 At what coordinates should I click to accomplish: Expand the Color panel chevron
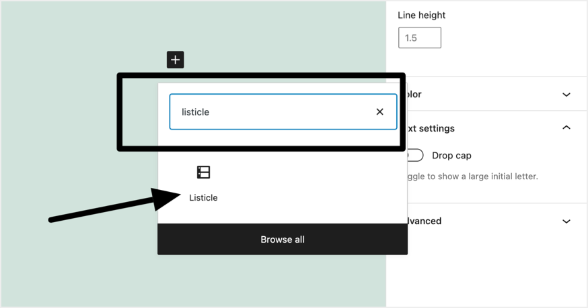tap(566, 95)
